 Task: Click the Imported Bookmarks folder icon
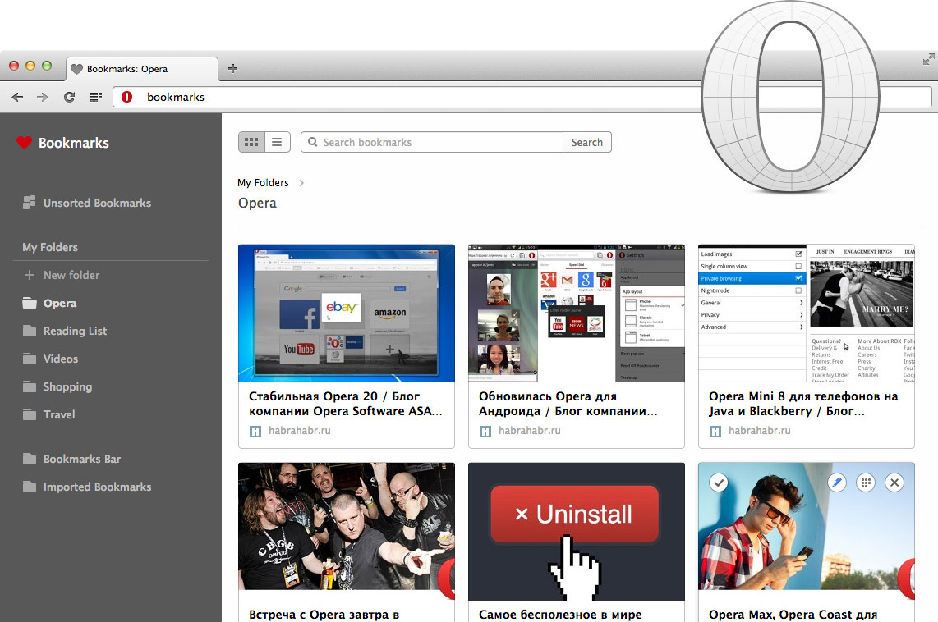tap(30, 487)
